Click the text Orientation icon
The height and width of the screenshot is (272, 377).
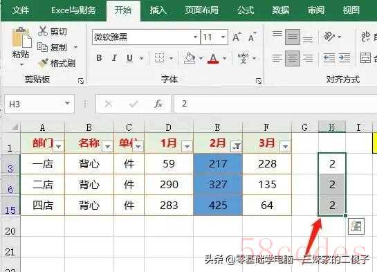click(329, 37)
